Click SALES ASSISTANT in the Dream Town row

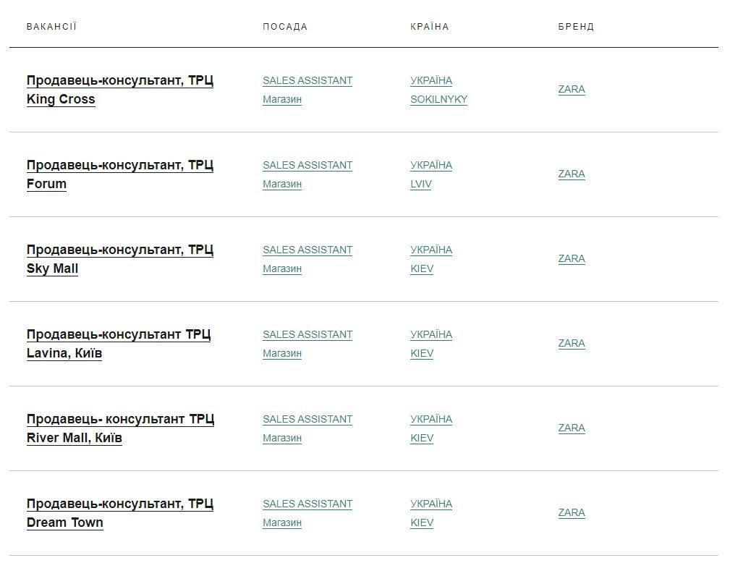[x=307, y=504]
